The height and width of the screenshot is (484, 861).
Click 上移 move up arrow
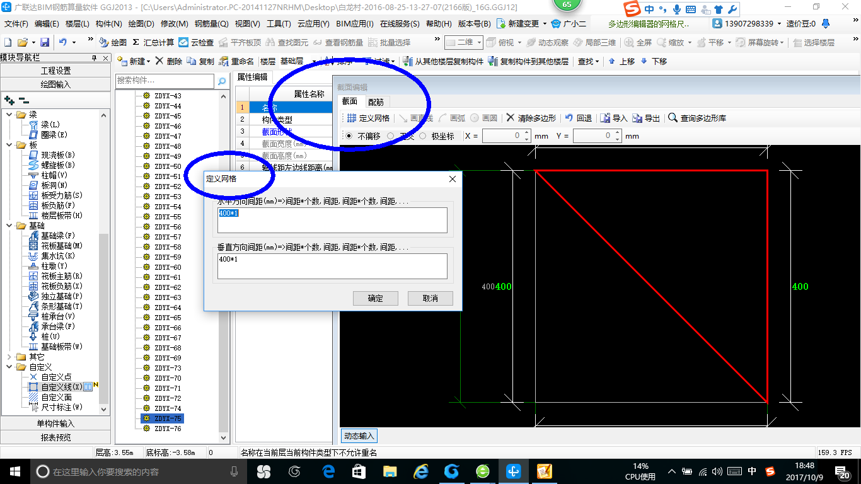[x=621, y=61]
